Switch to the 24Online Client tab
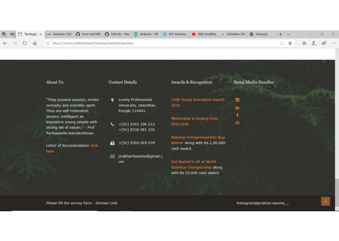Image resolution: width=339 pixels, height=241 pixels. pyautogui.click(x=233, y=34)
